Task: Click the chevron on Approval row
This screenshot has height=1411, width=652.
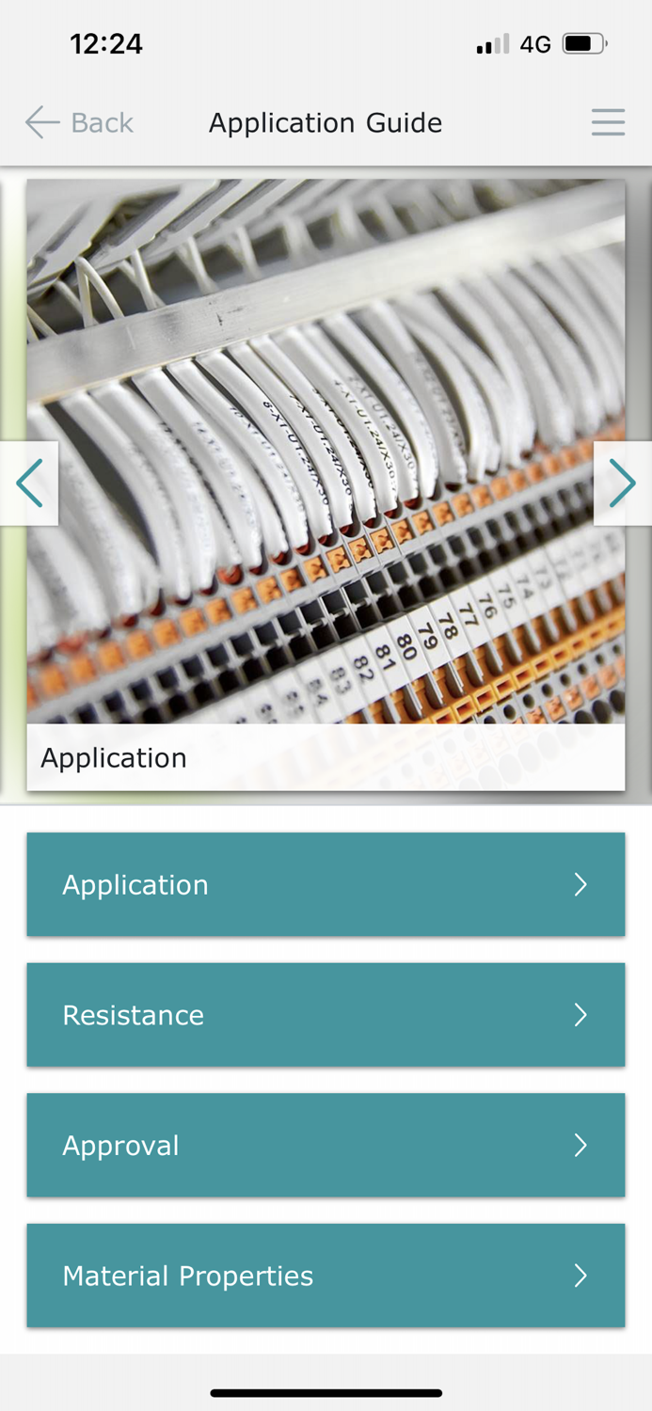Action: tap(580, 1145)
